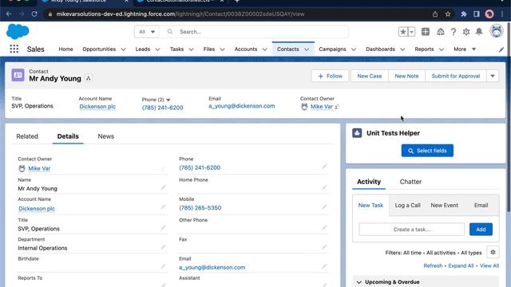Viewport: 511px width, 287px height.
Task: Click the contact hierarchy icon beside Mr Andy Young
Action: pos(89,78)
